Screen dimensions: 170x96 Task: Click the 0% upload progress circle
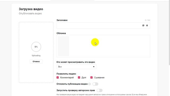pos(36,47)
